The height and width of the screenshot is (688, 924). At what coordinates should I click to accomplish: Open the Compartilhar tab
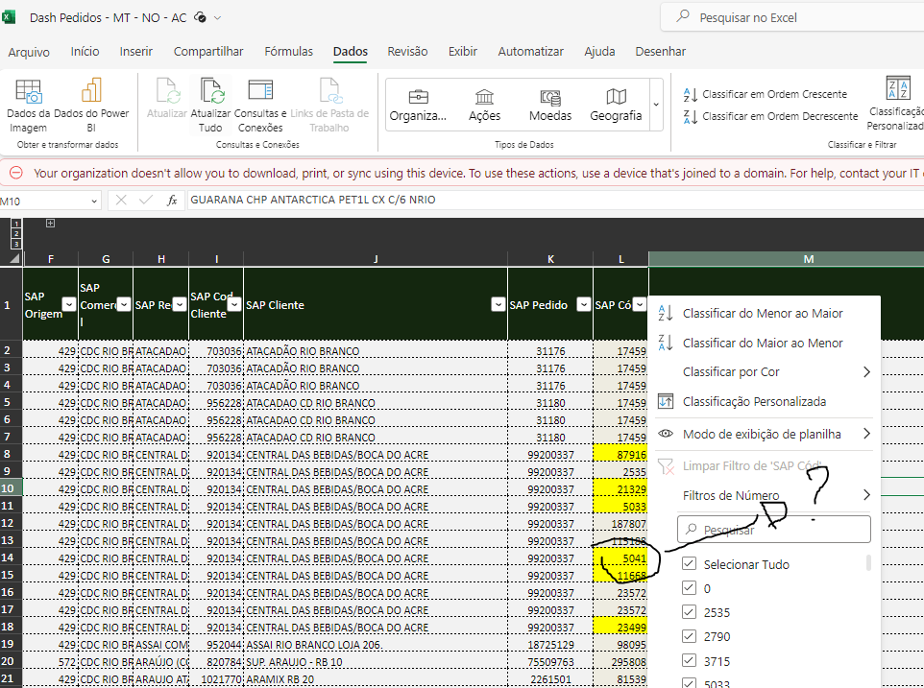click(x=208, y=52)
